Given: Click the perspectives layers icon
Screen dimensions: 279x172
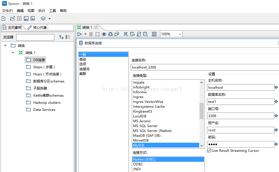Looking at the screenshot, I should pyautogui.click(x=43, y=18).
